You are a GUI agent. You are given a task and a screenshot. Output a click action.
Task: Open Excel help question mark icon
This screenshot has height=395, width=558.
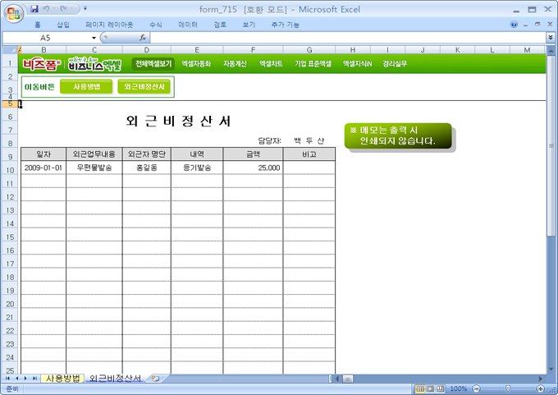(514, 25)
